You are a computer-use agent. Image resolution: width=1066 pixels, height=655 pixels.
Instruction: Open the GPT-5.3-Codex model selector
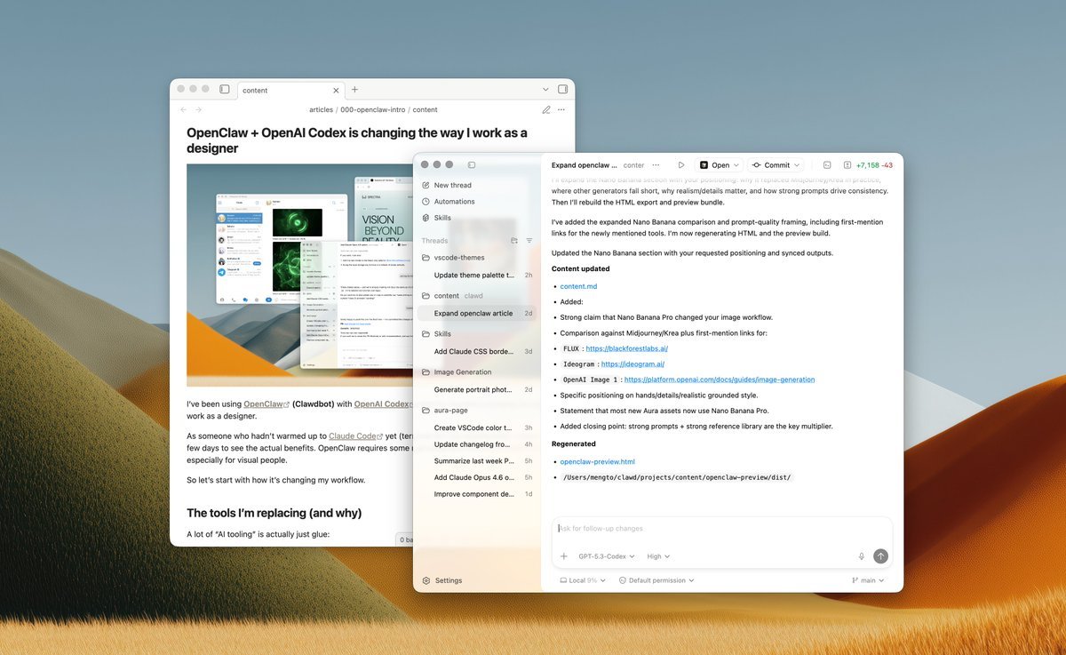click(606, 556)
